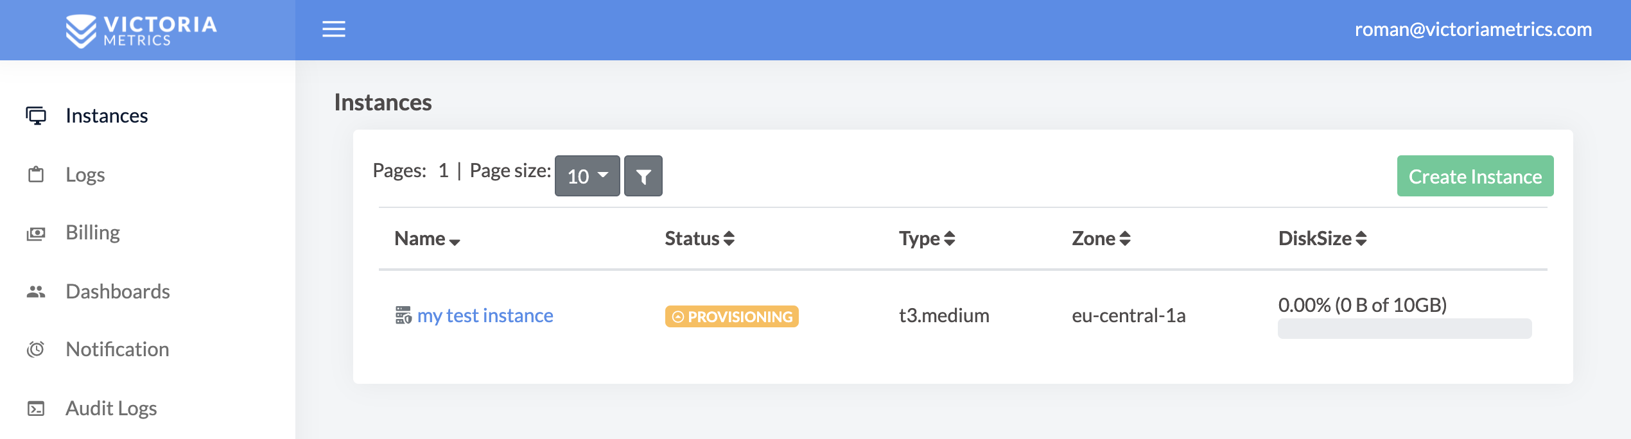Click the Logs clipboard icon
Screen dimensions: 1631x439
(x=36, y=175)
